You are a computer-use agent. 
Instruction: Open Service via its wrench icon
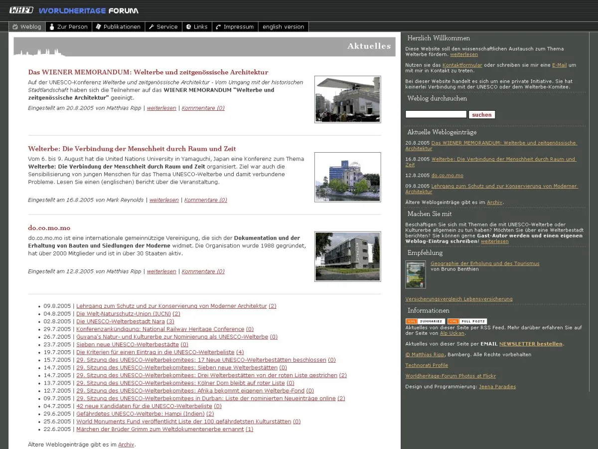coord(151,27)
